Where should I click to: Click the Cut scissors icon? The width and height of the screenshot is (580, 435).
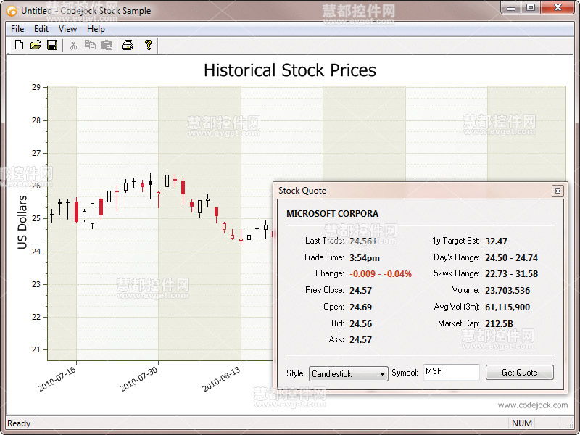(x=73, y=45)
